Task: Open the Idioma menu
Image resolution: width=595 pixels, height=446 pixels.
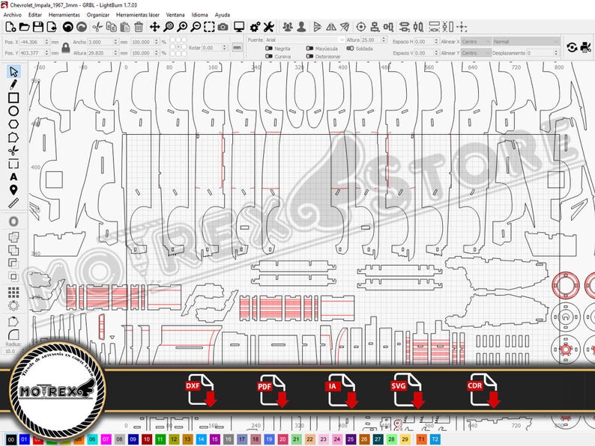Action: point(199,15)
